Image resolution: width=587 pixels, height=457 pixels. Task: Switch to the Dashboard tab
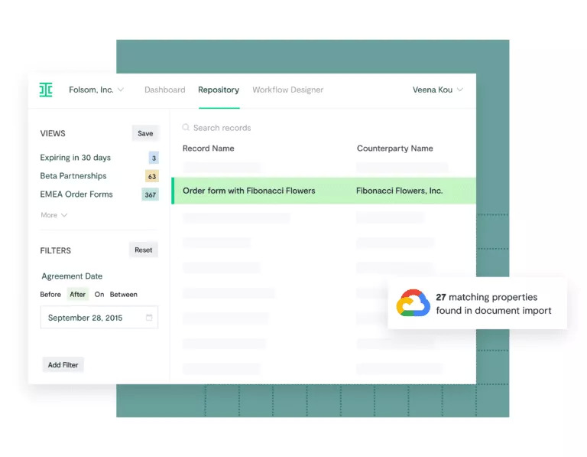click(x=165, y=90)
